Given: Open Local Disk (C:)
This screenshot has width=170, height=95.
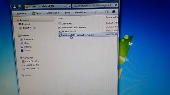Looking at the screenshot, I should tap(32, 61).
